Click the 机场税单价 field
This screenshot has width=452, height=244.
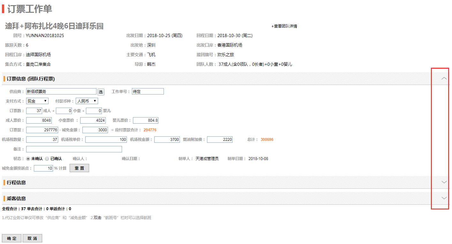(x=106, y=140)
